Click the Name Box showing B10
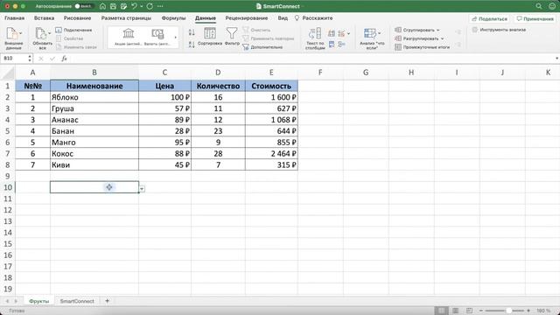 (x=14, y=59)
